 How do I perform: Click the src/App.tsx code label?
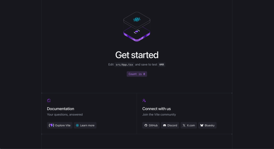[124, 65]
